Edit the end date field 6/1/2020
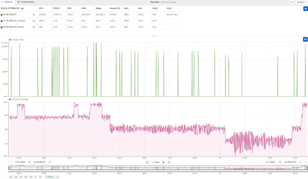The image size is (308, 179). [270, 162]
